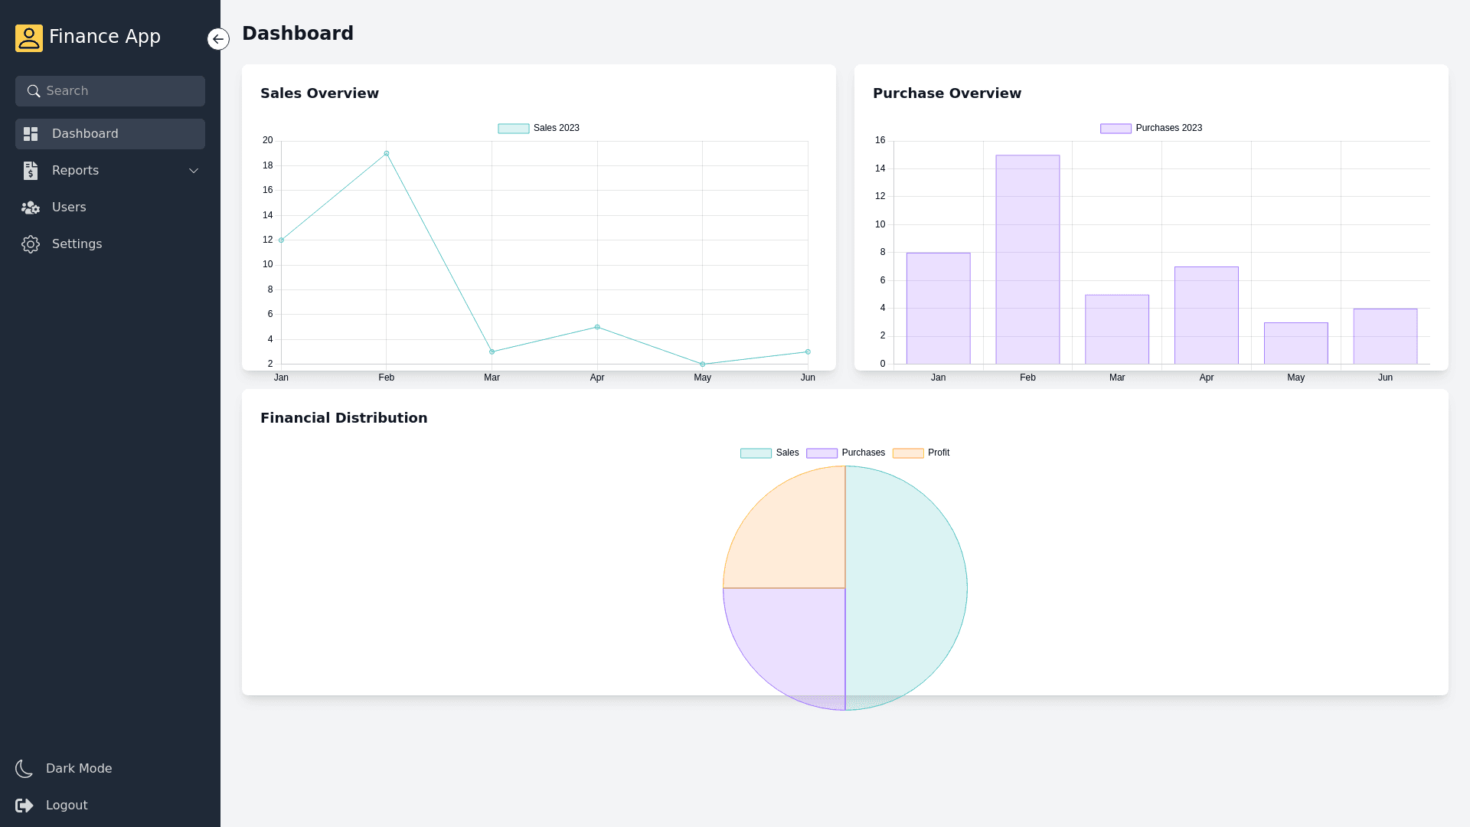
Task: Click the Finance App user logo icon
Action: click(29, 38)
